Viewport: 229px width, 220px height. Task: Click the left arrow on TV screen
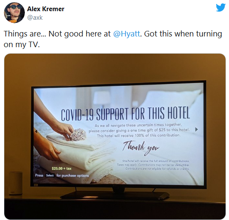[36, 131]
